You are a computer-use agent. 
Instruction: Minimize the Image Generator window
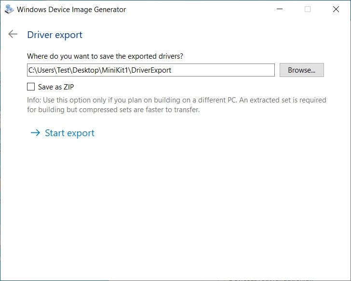click(280, 9)
